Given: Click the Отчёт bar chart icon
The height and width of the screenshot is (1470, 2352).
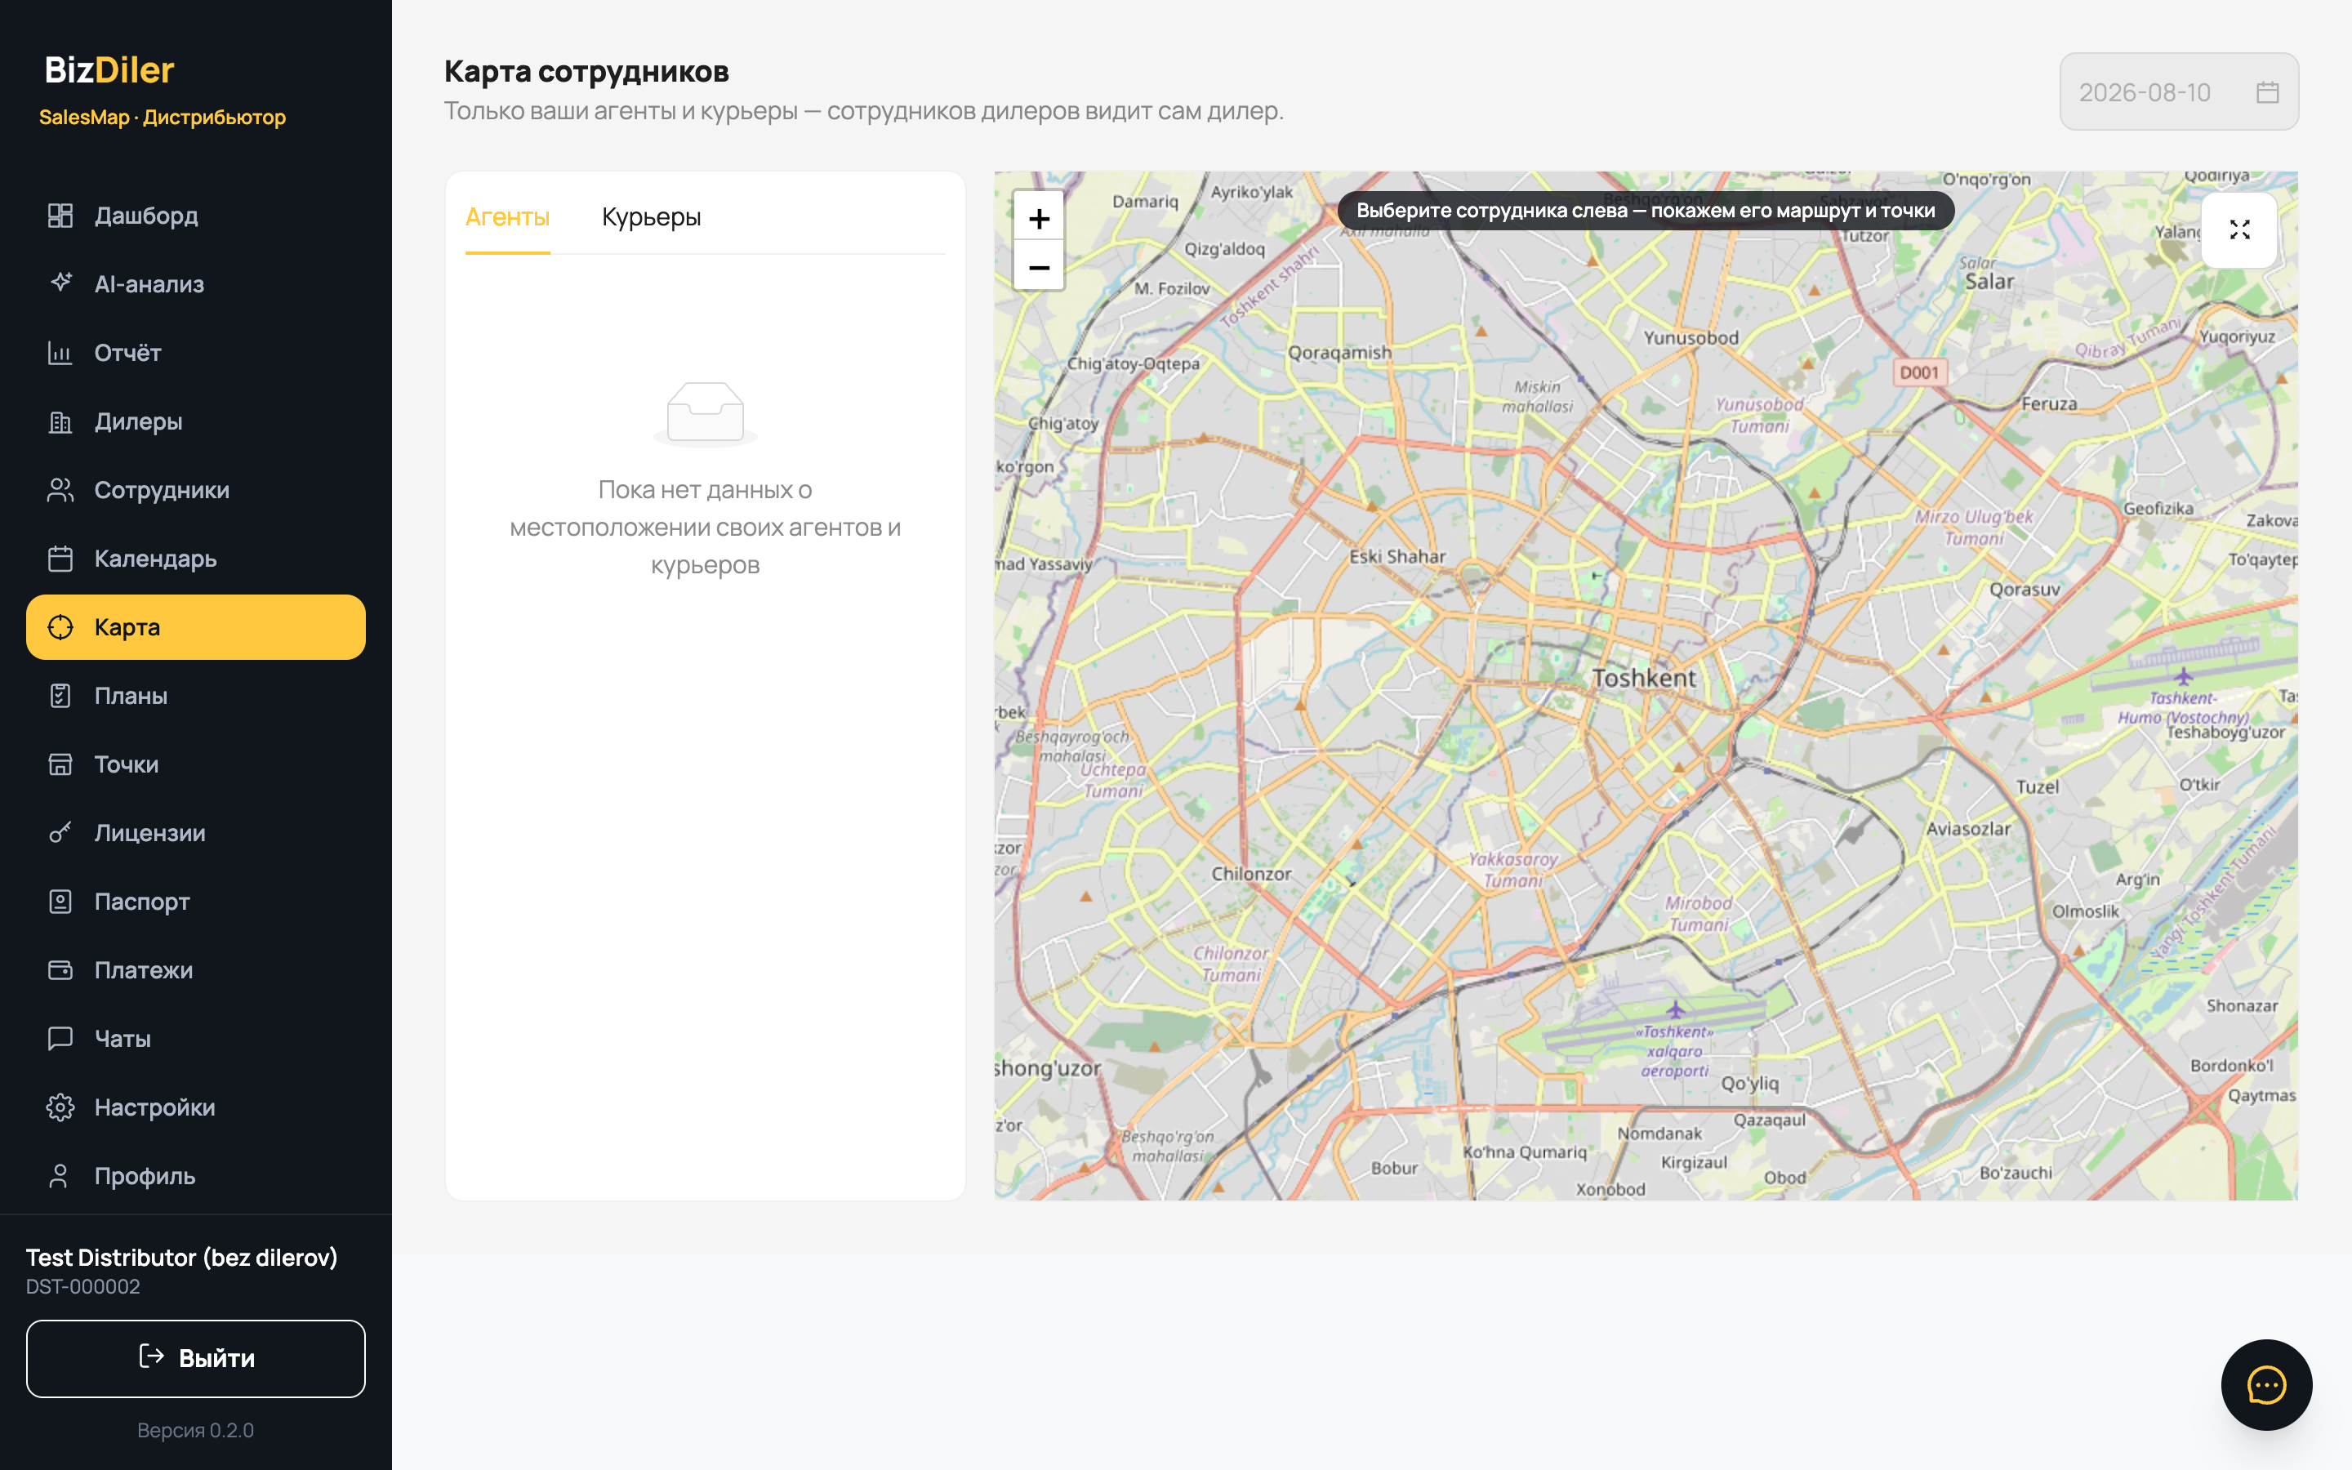Looking at the screenshot, I should coord(60,353).
